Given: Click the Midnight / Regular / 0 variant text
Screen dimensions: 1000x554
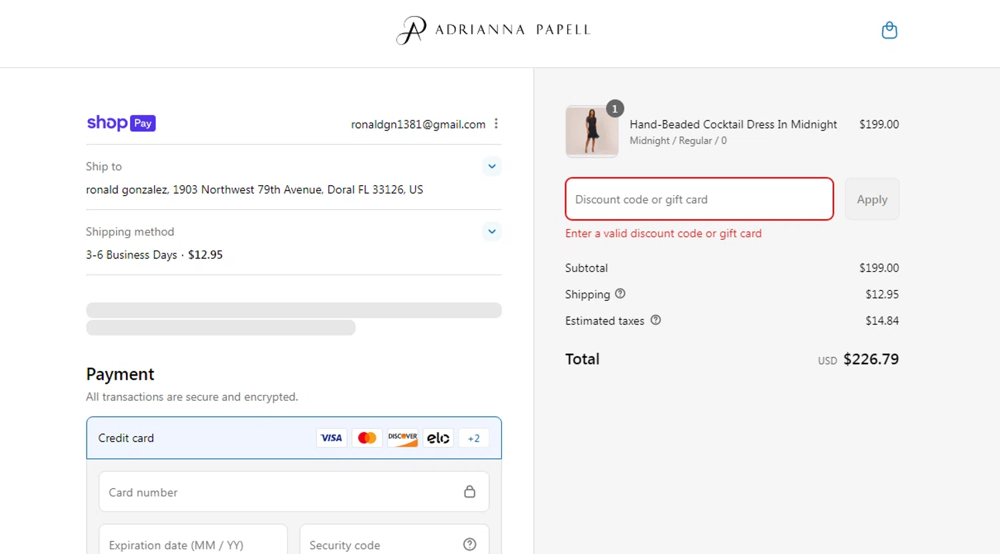Looking at the screenshot, I should tap(678, 140).
